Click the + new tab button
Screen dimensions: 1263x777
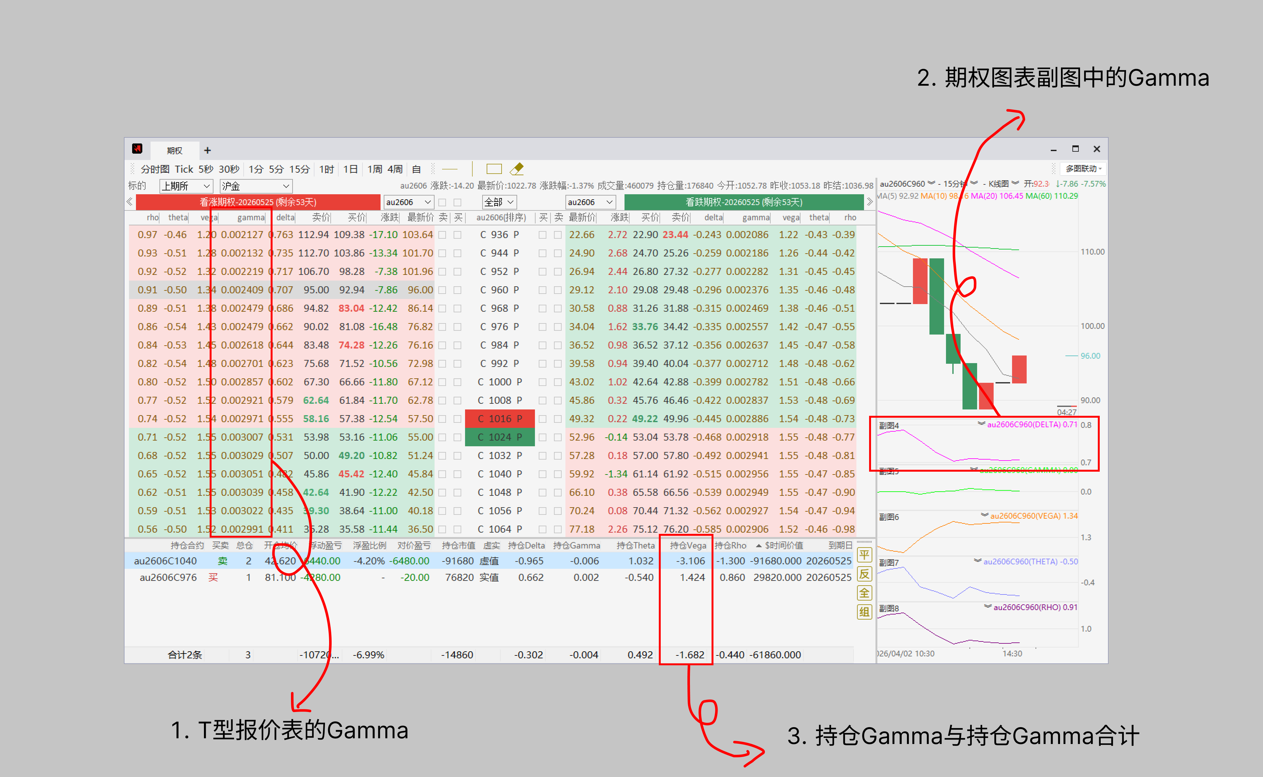point(208,150)
